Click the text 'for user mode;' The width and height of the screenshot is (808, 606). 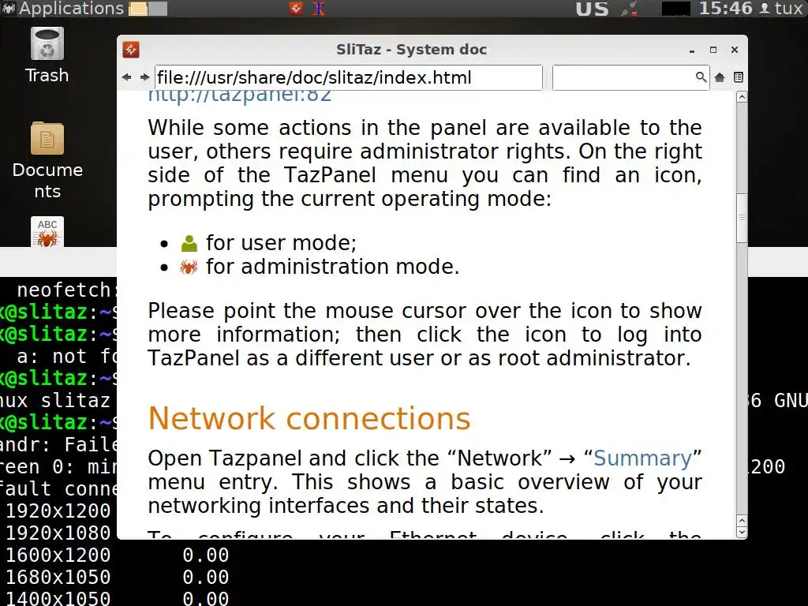[282, 243]
